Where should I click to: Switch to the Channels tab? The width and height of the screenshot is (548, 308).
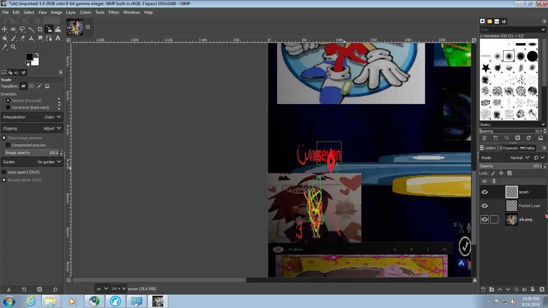pos(508,148)
